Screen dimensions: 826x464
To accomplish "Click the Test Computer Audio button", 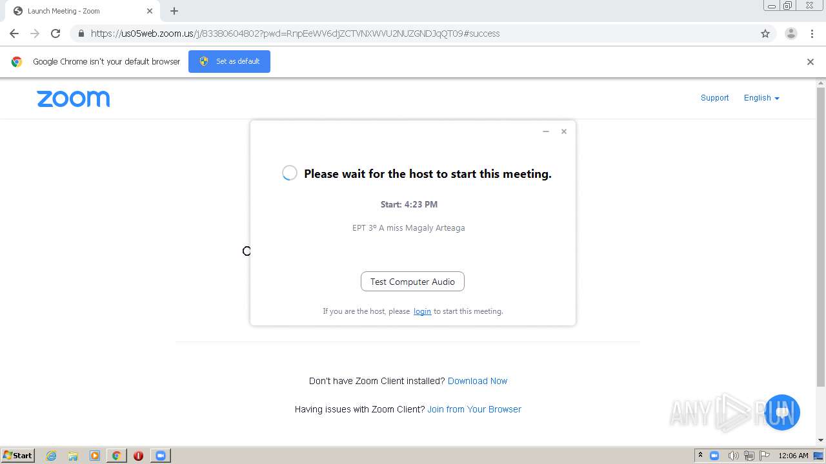I will 412,282.
